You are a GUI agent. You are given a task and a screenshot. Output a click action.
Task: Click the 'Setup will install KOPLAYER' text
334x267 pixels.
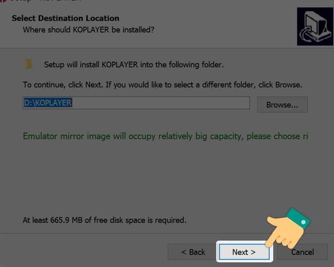134,65
